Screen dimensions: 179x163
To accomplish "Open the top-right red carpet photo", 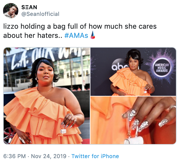I will pyautogui.click(x=133, y=72).
